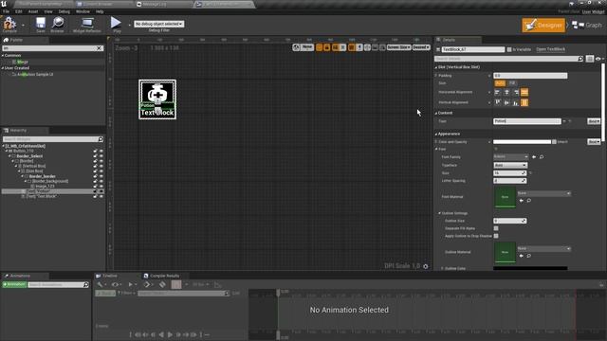Click the widget name field TextBlock
The image size is (607, 341).
473,49
